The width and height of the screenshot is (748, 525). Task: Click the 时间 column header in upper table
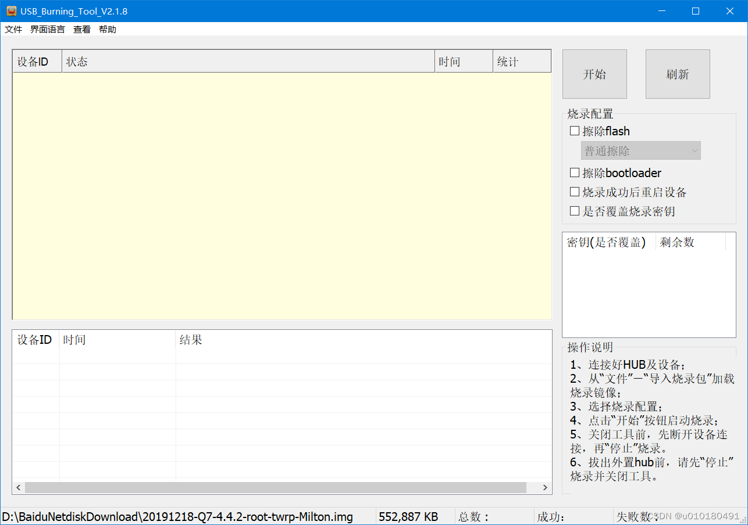click(x=464, y=62)
